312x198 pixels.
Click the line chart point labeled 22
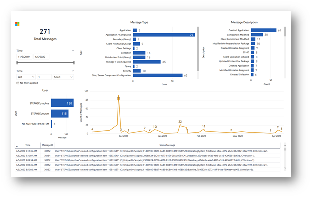180,125
